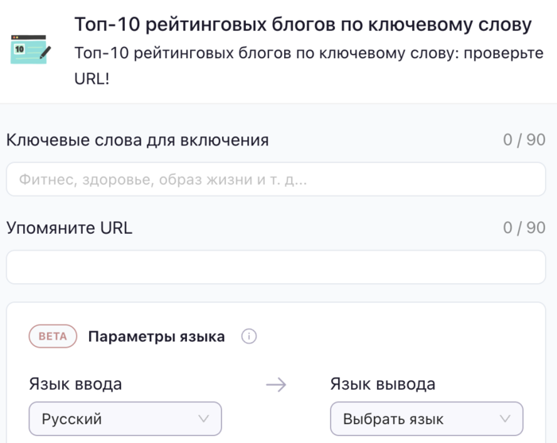Click the Топ-10 рейтинговых блогов heading

point(303,25)
